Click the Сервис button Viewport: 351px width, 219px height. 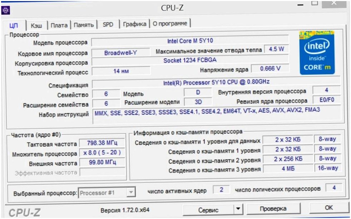[x=209, y=210]
